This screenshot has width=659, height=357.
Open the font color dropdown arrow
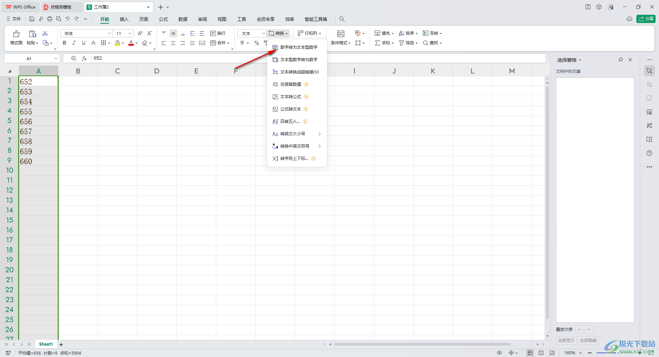[x=137, y=43]
